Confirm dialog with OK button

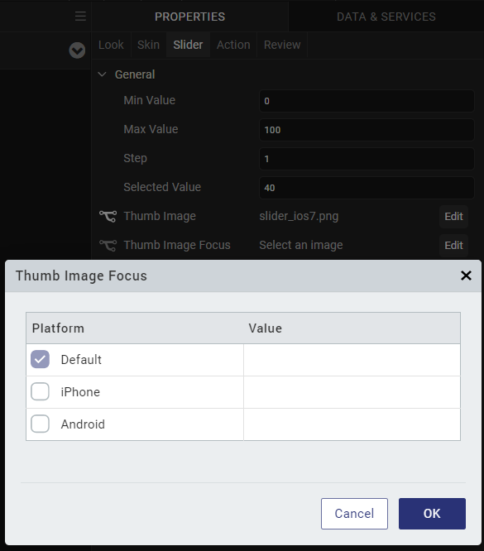click(432, 514)
